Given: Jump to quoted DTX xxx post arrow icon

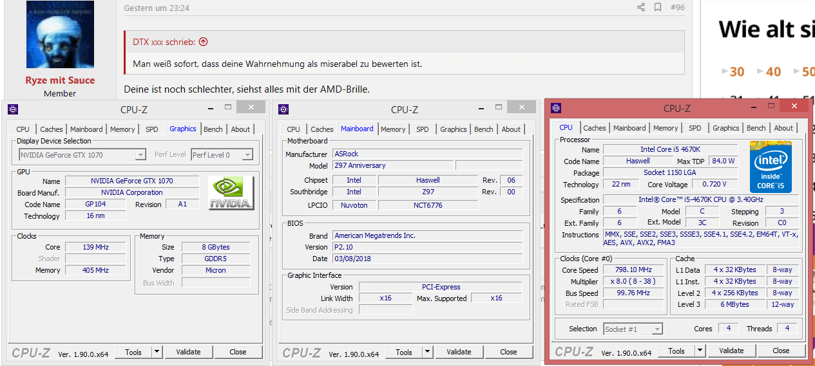Looking at the screenshot, I should [x=203, y=42].
